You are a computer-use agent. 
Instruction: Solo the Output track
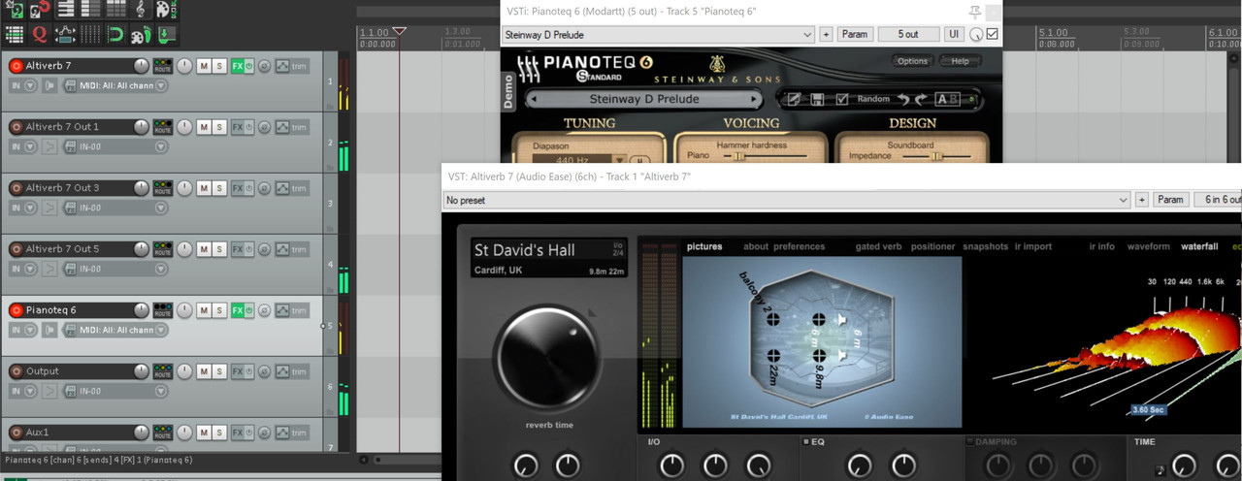pos(220,371)
